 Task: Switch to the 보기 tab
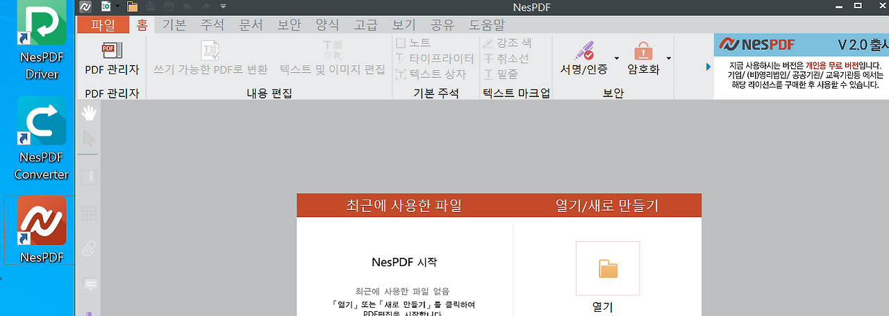[x=404, y=25]
